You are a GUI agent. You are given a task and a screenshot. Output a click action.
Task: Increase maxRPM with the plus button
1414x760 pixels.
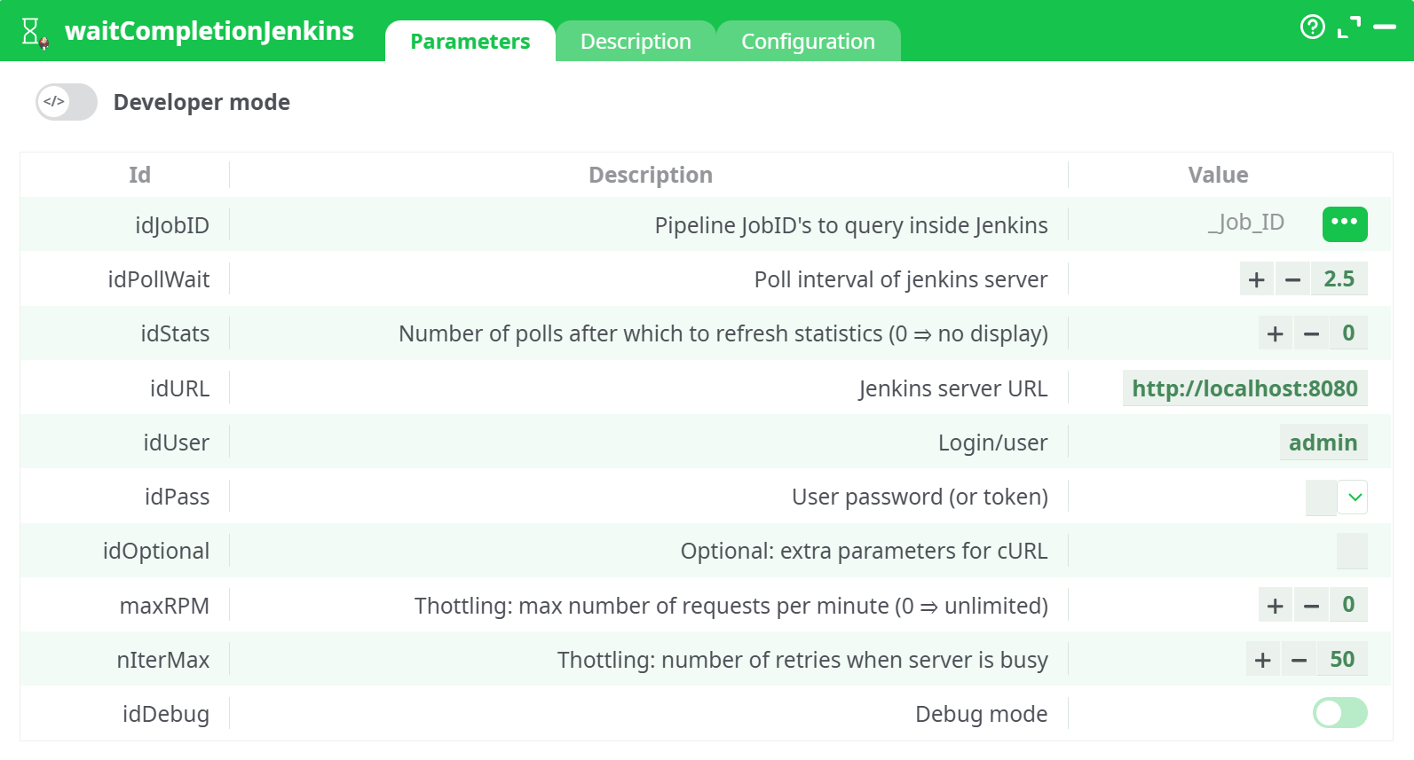(1276, 605)
